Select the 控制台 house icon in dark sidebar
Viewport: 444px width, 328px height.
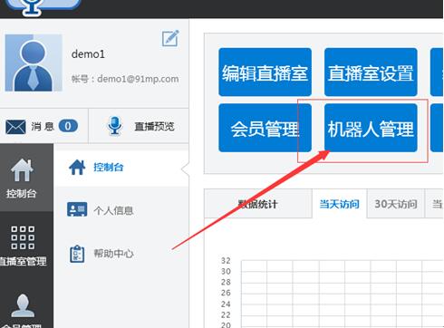tap(22, 170)
